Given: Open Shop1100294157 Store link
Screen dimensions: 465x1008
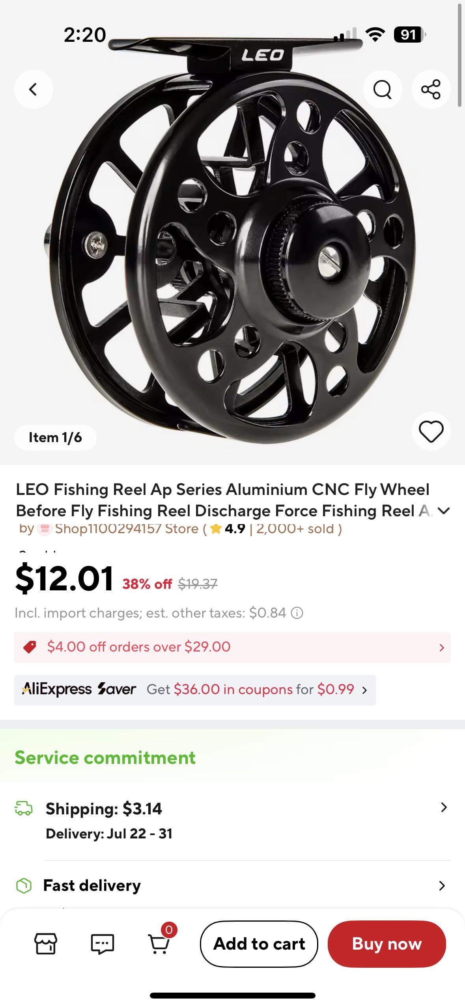Looking at the screenshot, I should [126, 529].
